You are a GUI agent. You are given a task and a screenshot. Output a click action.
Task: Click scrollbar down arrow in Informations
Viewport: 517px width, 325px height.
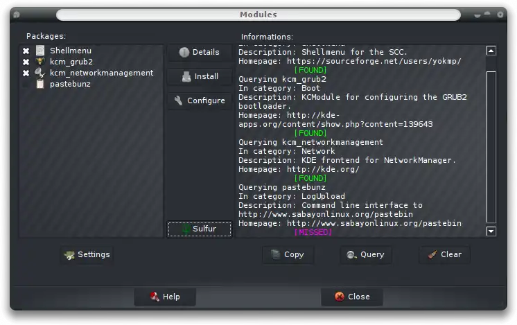(x=491, y=231)
